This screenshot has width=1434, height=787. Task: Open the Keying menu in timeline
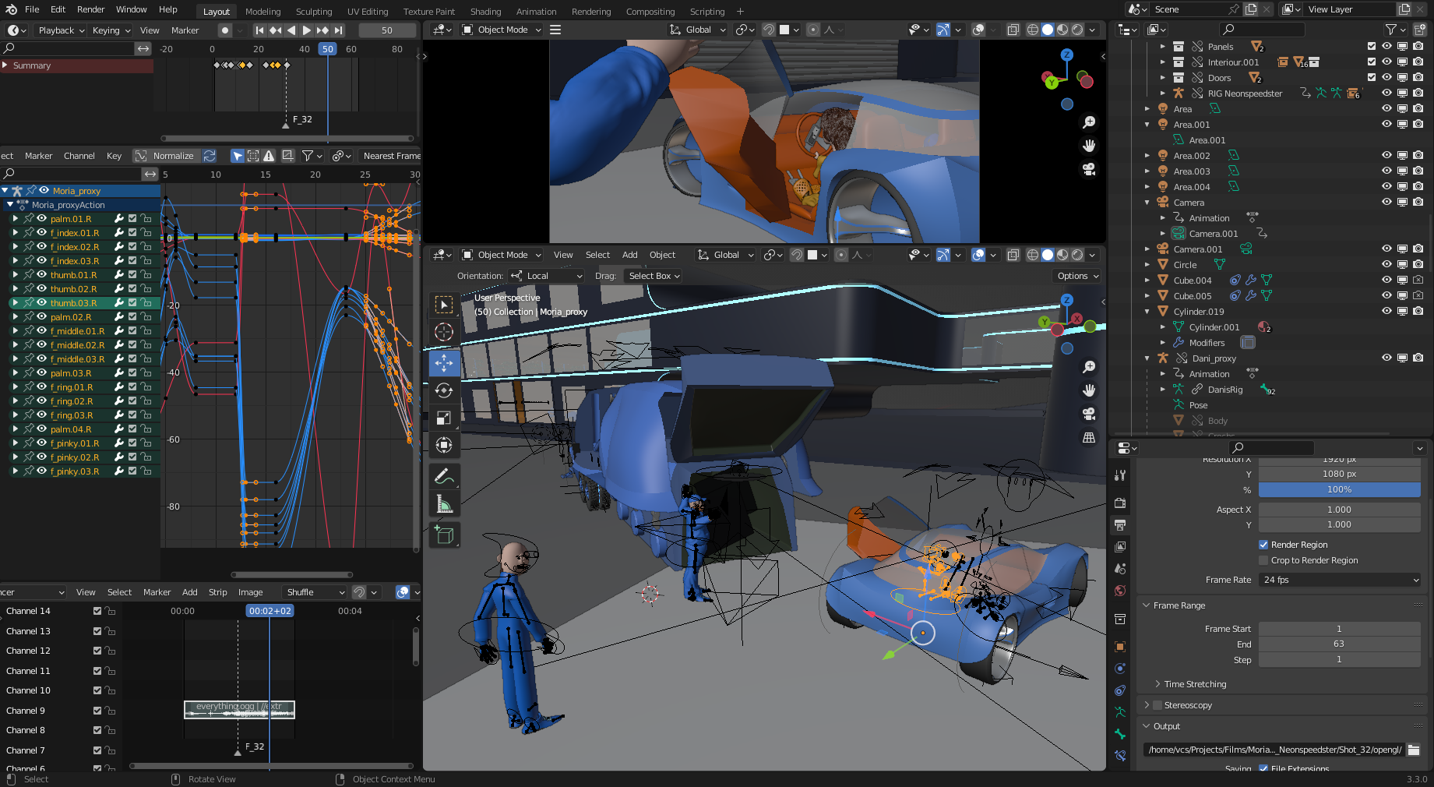(111, 30)
